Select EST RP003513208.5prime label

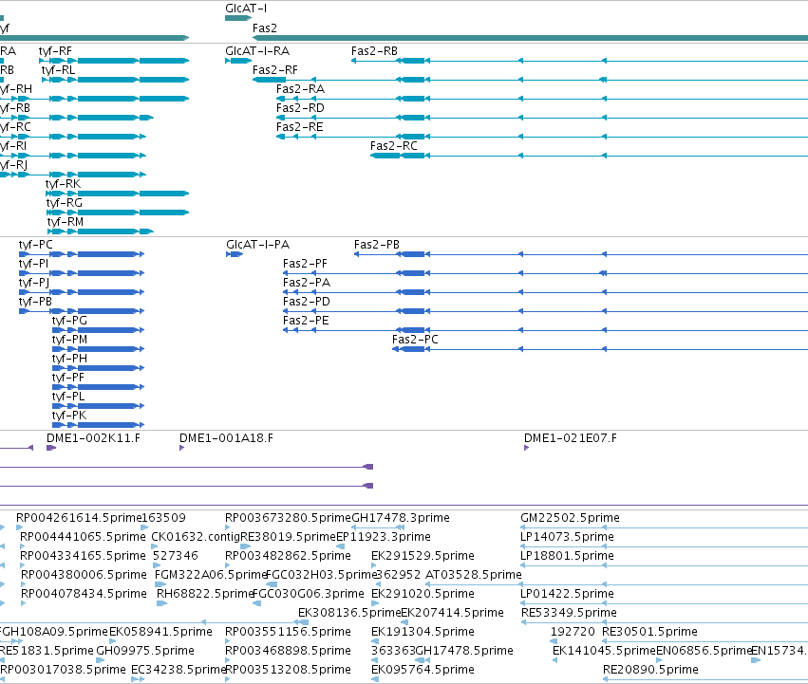point(288,670)
